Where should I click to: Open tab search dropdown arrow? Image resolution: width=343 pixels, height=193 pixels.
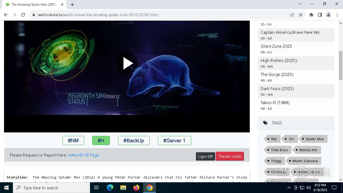300,4
